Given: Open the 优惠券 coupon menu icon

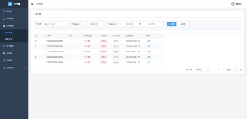Looking at the screenshot, I should [4, 53].
